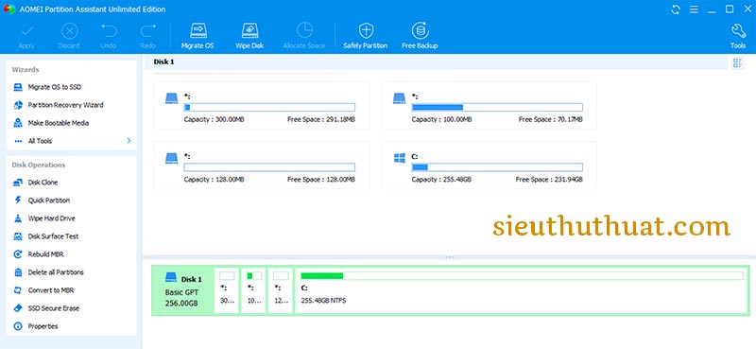Click Free Space : 128.00MB text
The image size is (756, 349).
click(321, 179)
